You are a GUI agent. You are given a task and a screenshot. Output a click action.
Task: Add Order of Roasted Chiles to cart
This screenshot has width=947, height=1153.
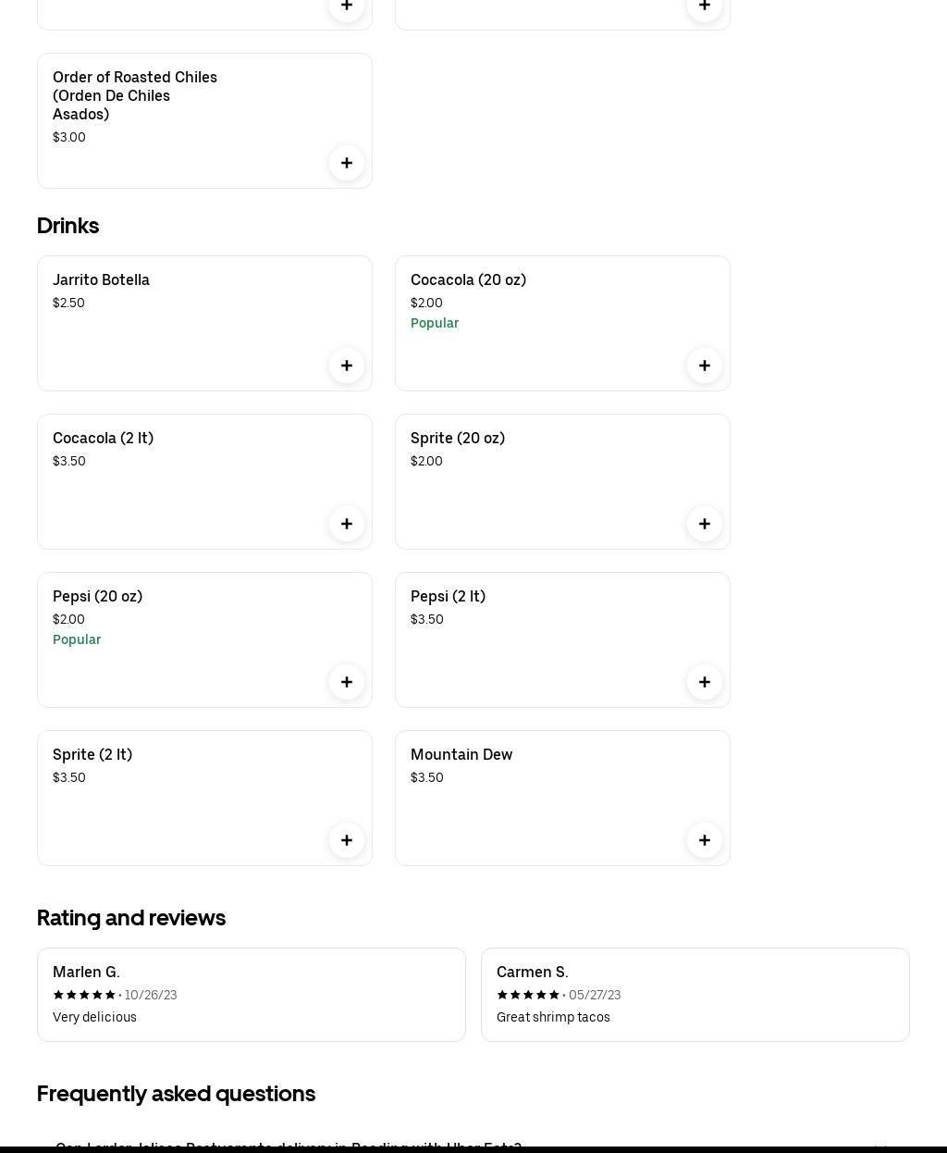click(x=347, y=163)
